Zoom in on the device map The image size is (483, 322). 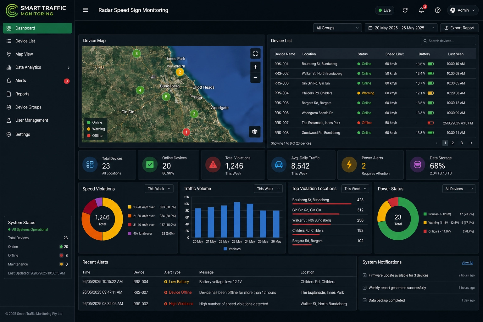coord(255,67)
